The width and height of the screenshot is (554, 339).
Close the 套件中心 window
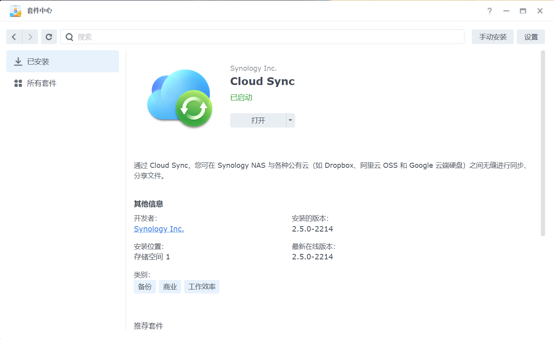[x=540, y=11]
